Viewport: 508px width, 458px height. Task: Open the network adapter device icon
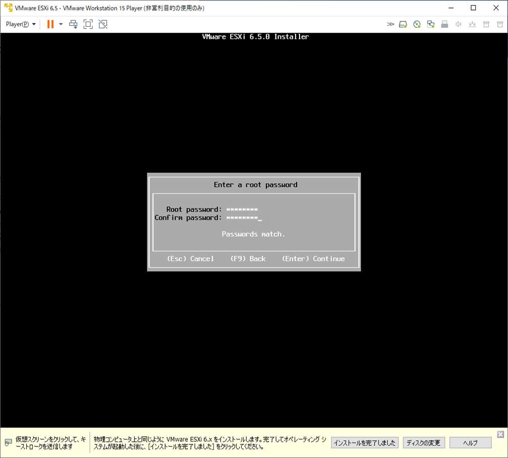coord(430,24)
